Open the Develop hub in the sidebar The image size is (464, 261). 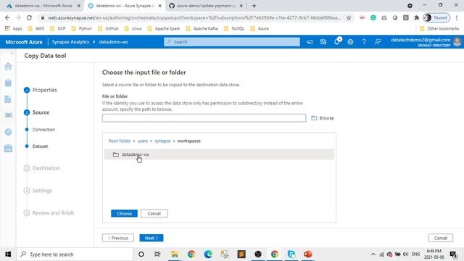click(8, 99)
